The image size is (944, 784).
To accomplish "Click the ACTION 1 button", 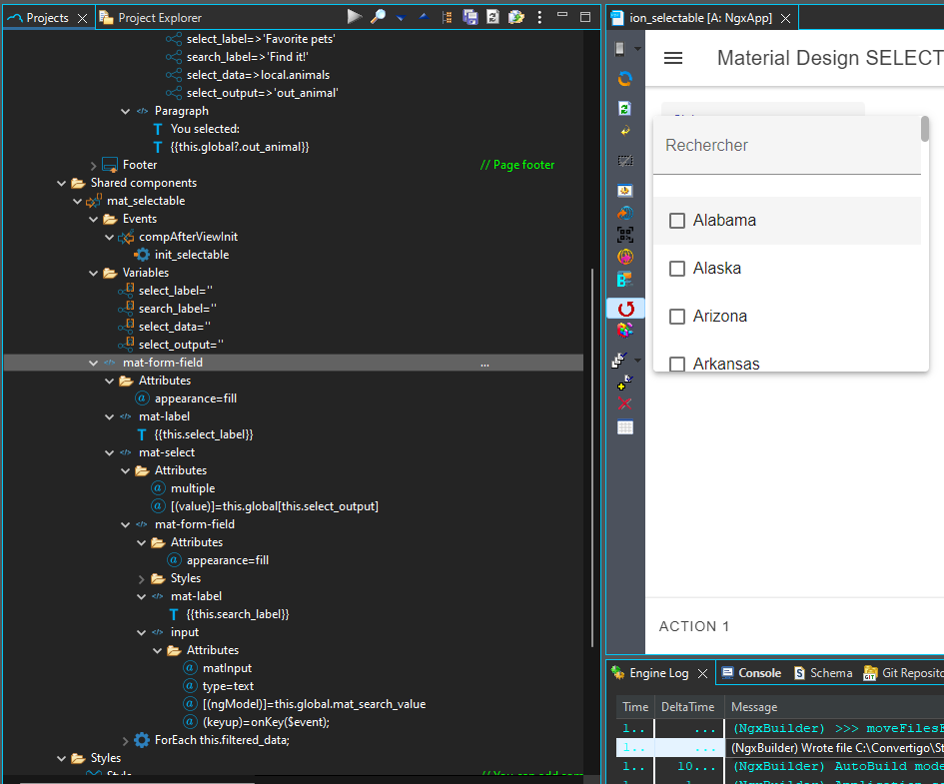I will click(x=694, y=626).
